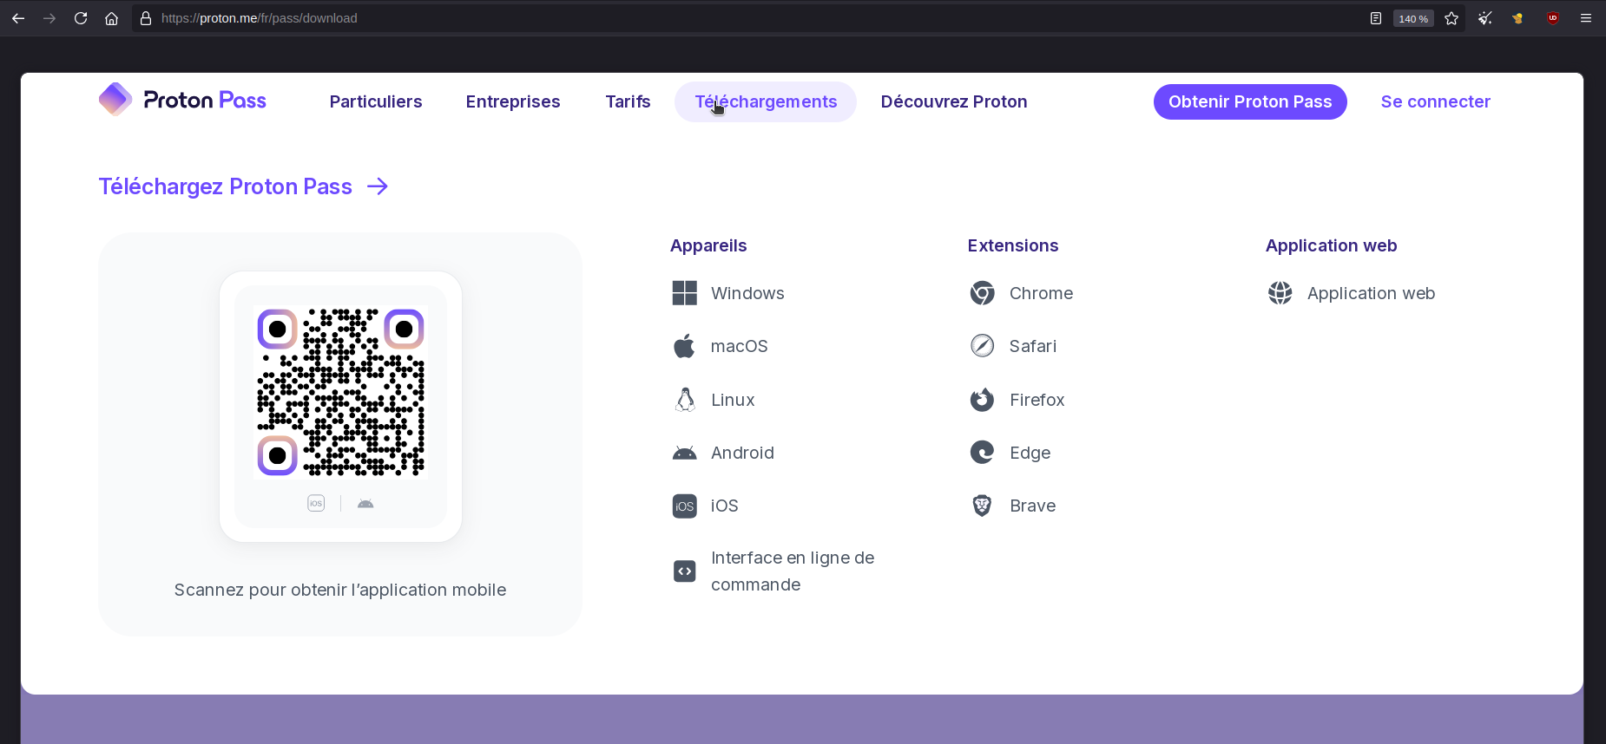Screen dimensions: 1606x744
Task: Click the Proton Pass diamond logo
Action: [x=115, y=100]
